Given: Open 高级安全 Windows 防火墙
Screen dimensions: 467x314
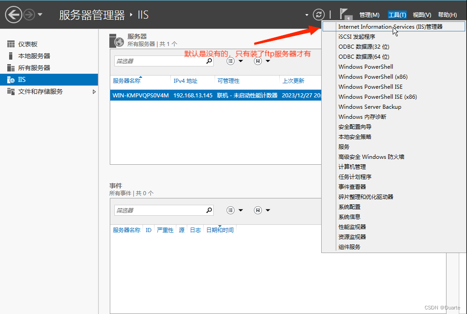Looking at the screenshot, I should coord(394,157).
